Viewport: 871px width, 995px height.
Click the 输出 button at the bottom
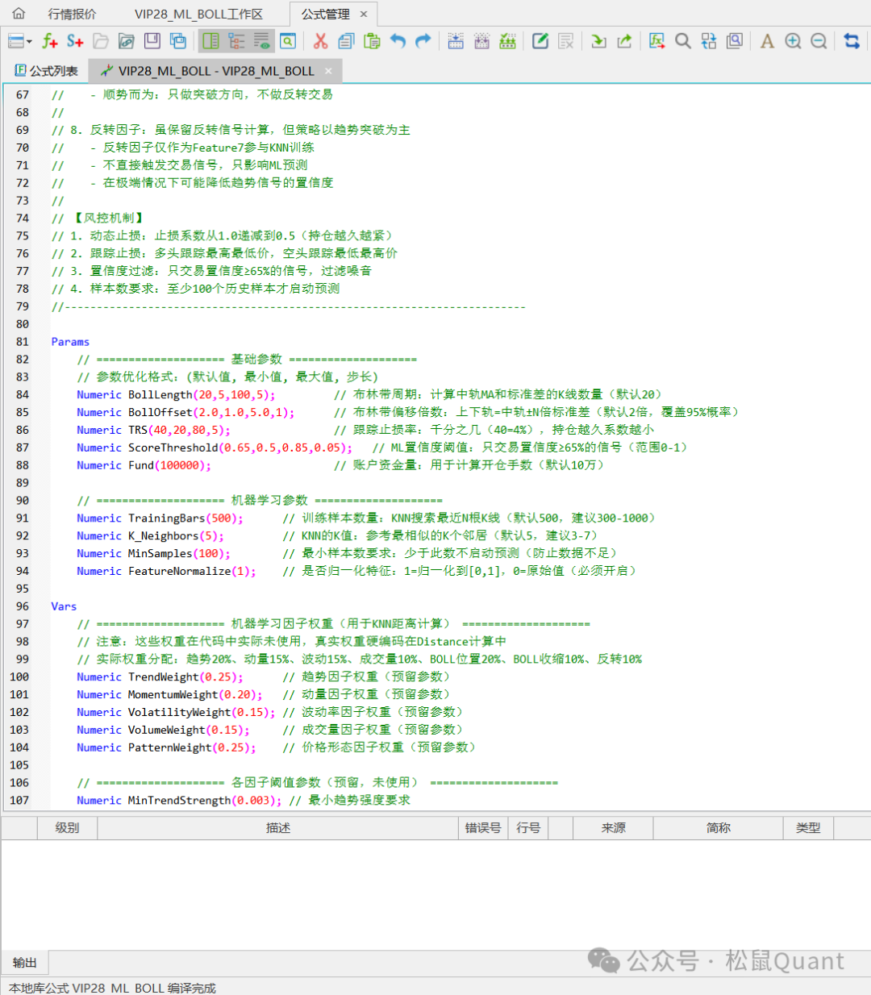pyautogui.click(x=25, y=962)
